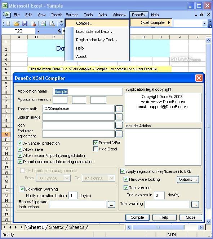Screen dimensions: 213x239
Task: Select About in the XCell submenu
Action: pyautogui.click(x=97, y=56)
